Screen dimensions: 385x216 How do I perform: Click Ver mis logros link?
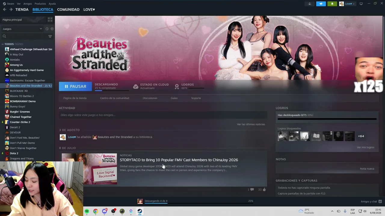click(x=365, y=147)
